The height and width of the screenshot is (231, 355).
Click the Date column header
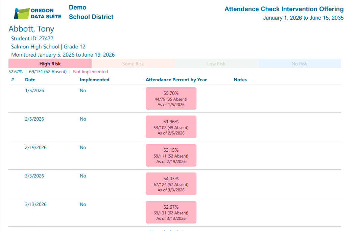30,80
